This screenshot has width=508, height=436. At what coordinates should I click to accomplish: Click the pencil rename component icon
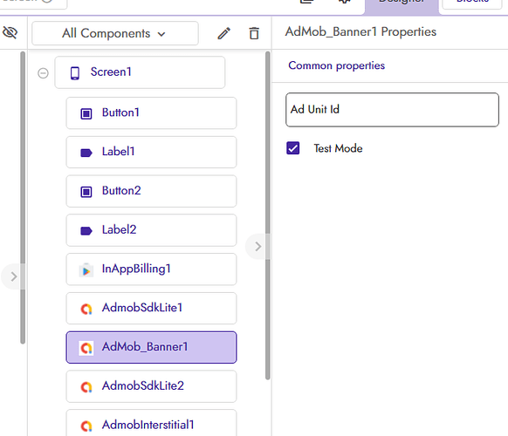[x=223, y=33]
